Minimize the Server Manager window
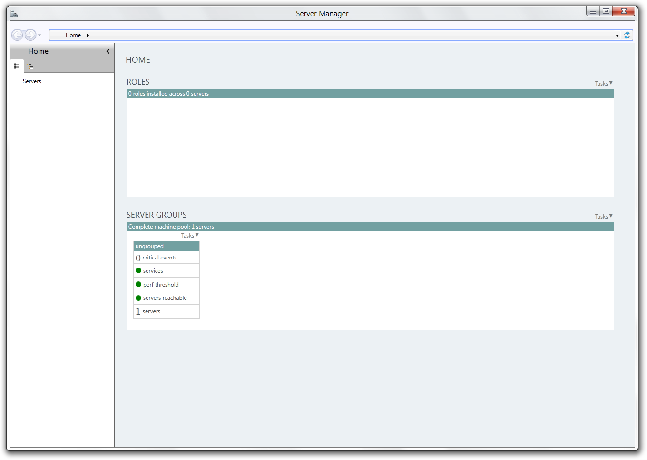Image resolution: width=647 pixels, height=460 pixels. click(x=593, y=11)
